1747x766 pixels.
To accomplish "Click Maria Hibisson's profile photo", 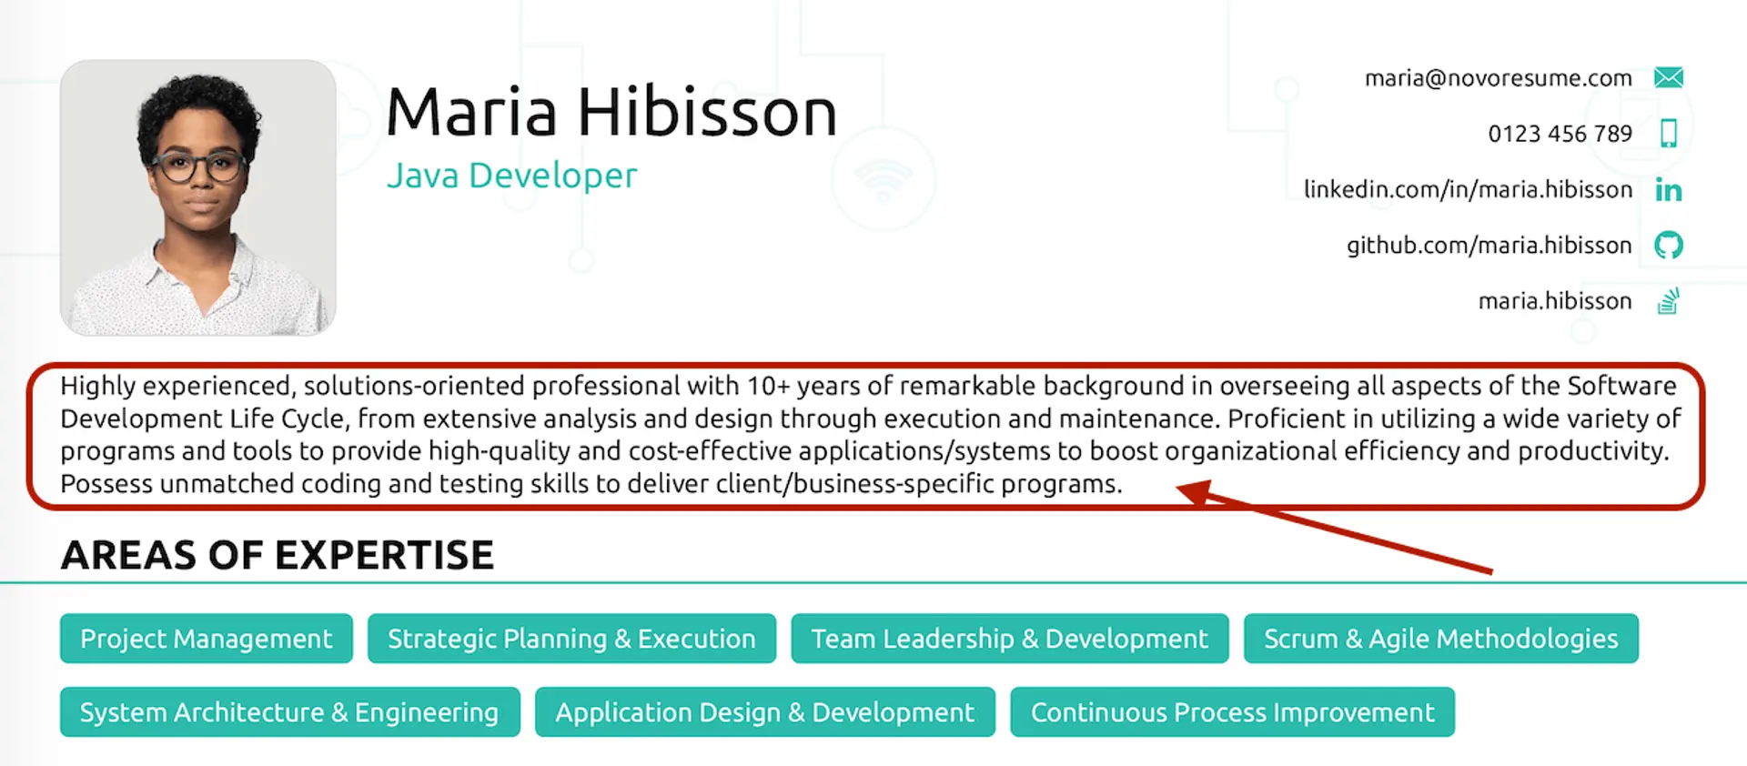I will click(x=198, y=198).
